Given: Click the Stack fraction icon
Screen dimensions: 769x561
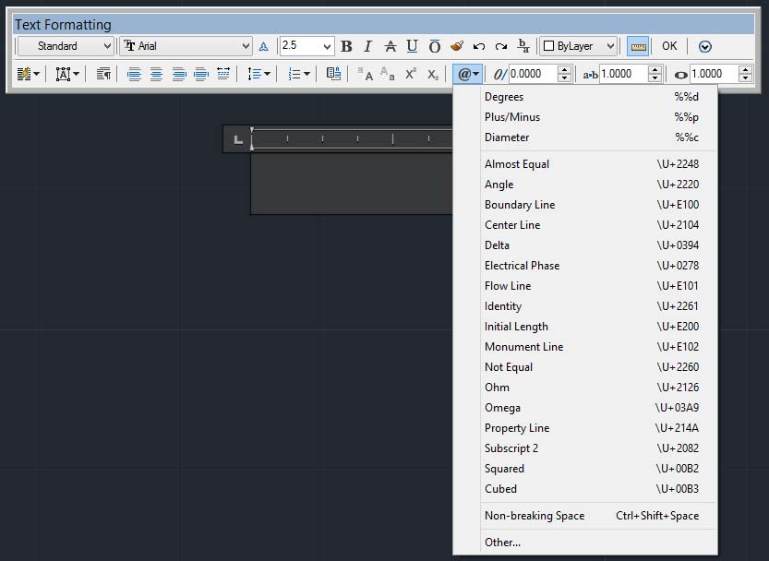Looking at the screenshot, I should 523,46.
